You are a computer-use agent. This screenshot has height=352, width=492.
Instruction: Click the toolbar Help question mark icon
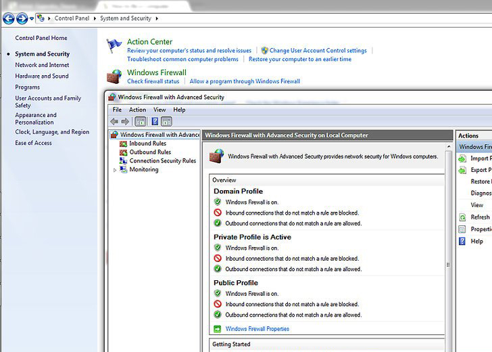click(x=155, y=121)
